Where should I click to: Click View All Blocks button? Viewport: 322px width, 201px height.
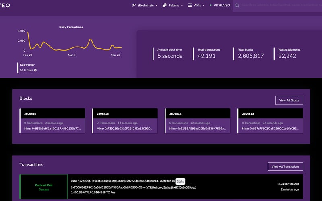pyautogui.click(x=289, y=100)
